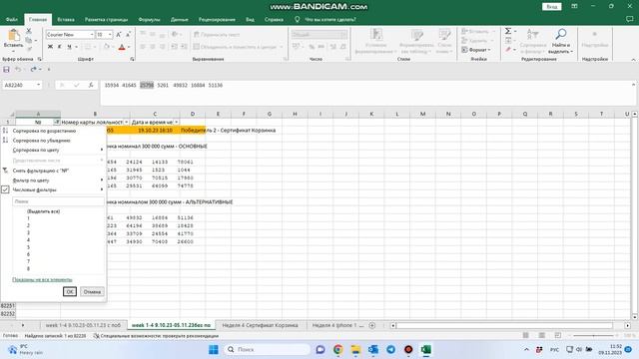
Task: Click the Save icon in quick access toolbar
Action: coord(6,70)
